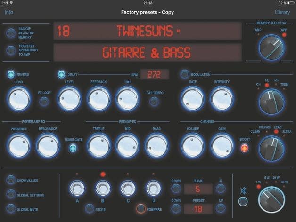This screenshot has height=222, width=296.
Task: Adjust the Presence knob
Action: [19, 146]
